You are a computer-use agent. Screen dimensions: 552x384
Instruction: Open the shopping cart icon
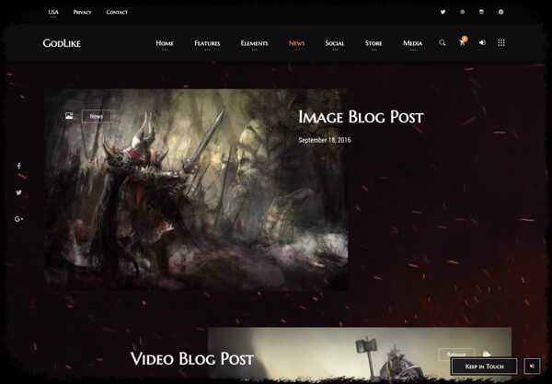click(463, 42)
